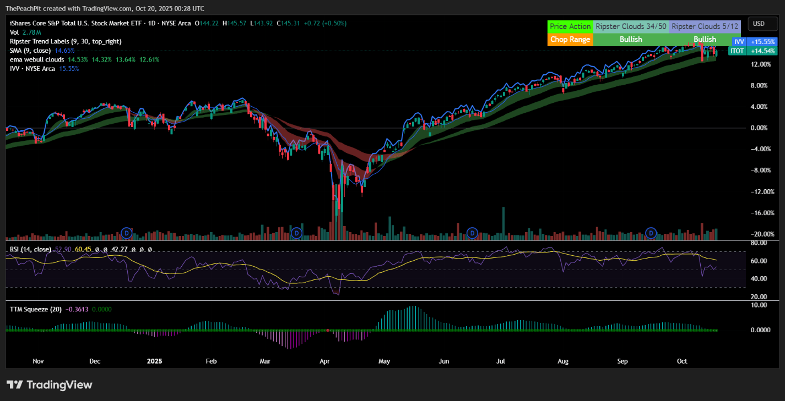
Task: Click the 2025 label on the time axis
Action: pos(155,361)
